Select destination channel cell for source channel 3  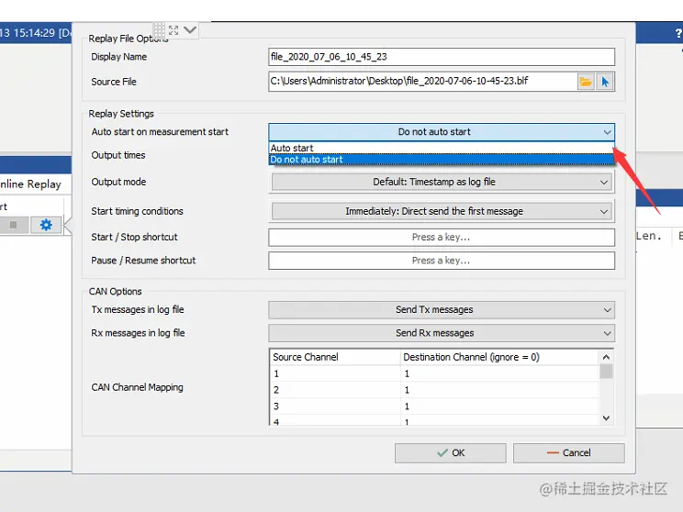tap(499, 406)
